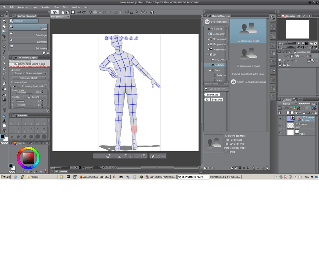Open the Filter menu
Image resolution: width=319 pixels, height=280 pixels.
65,7
